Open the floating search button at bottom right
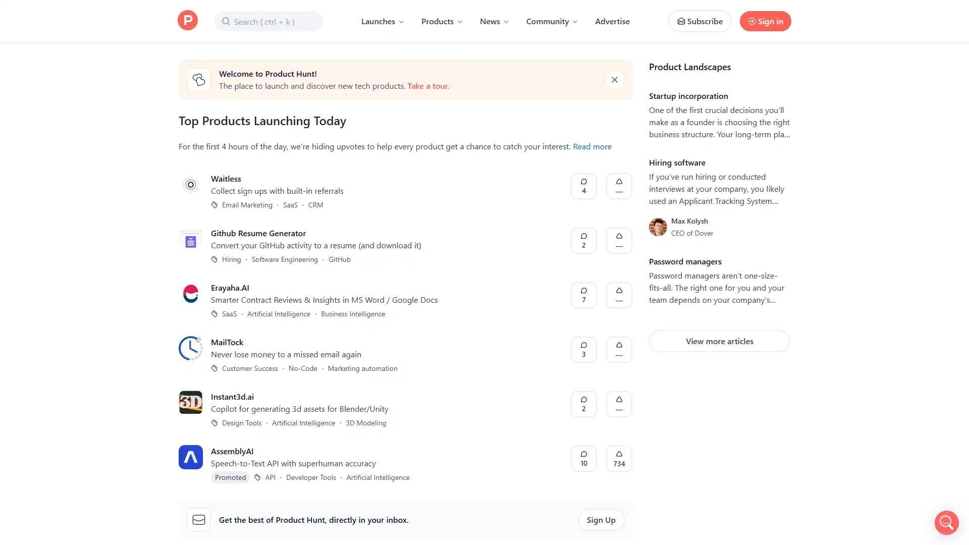Screen dimensions: 969x545 946,522
